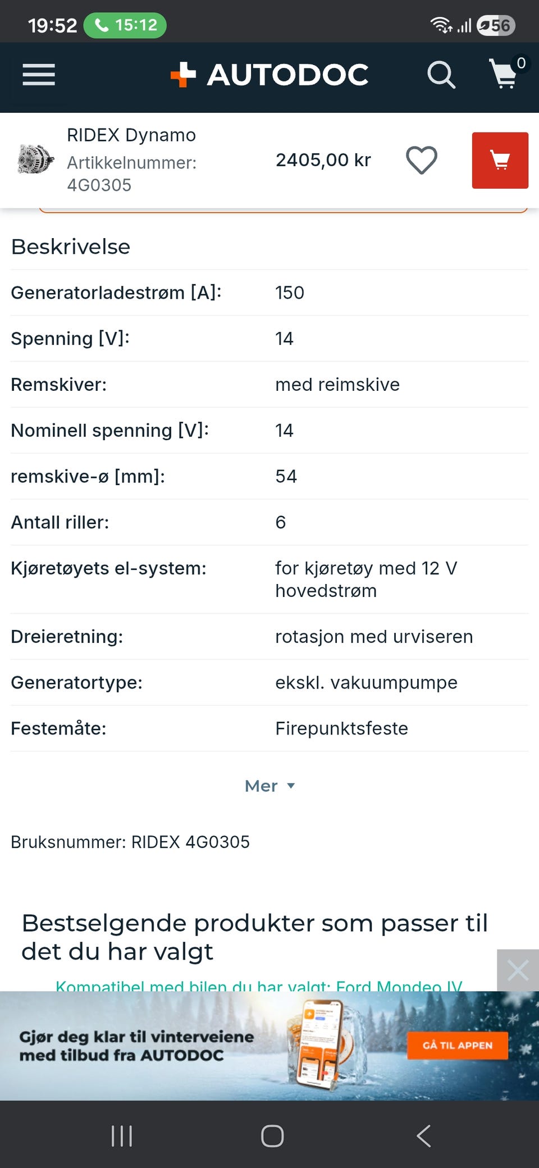Close the winter promo banner
Screen dimensions: 539x1168
point(518,970)
